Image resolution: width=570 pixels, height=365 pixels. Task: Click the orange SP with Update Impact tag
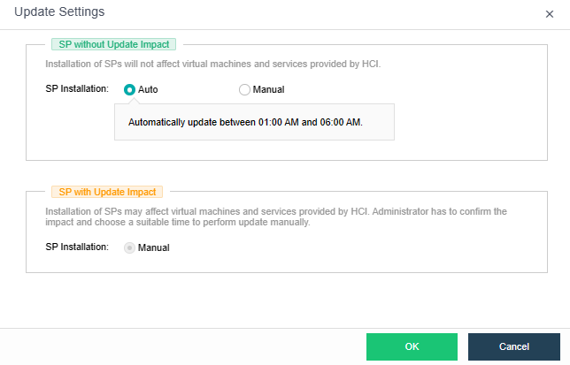[106, 191]
